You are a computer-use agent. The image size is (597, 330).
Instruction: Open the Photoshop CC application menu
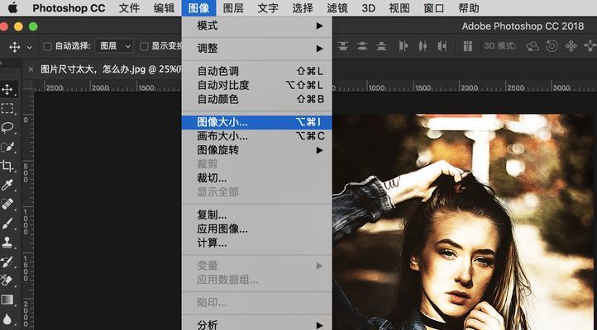tap(69, 8)
